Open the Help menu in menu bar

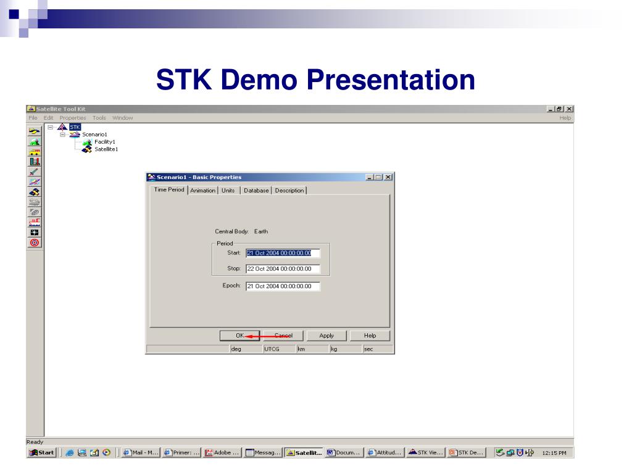pyautogui.click(x=565, y=118)
